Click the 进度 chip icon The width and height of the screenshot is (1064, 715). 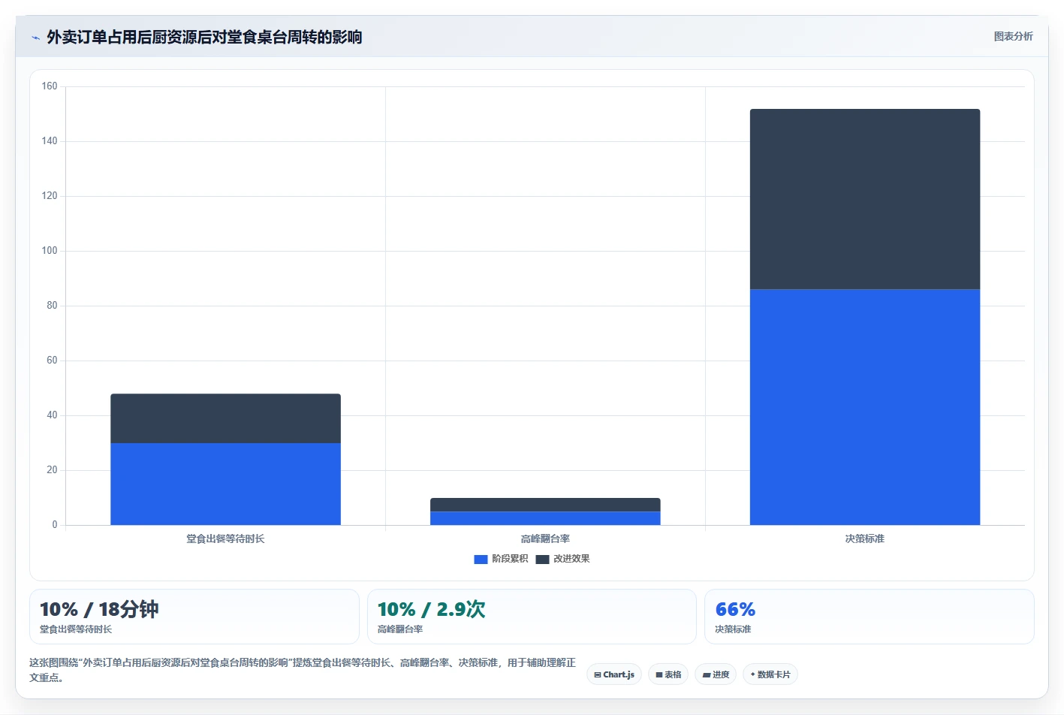point(706,674)
